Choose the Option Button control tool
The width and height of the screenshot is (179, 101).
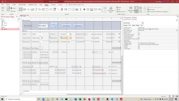[84, 9]
